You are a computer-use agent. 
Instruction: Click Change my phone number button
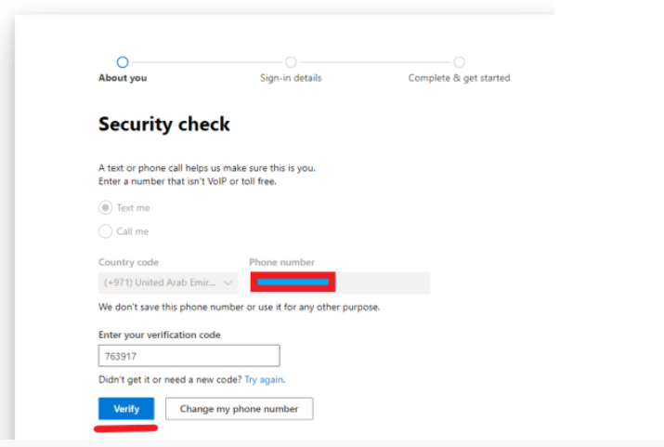pyautogui.click(x=239, y=409)
